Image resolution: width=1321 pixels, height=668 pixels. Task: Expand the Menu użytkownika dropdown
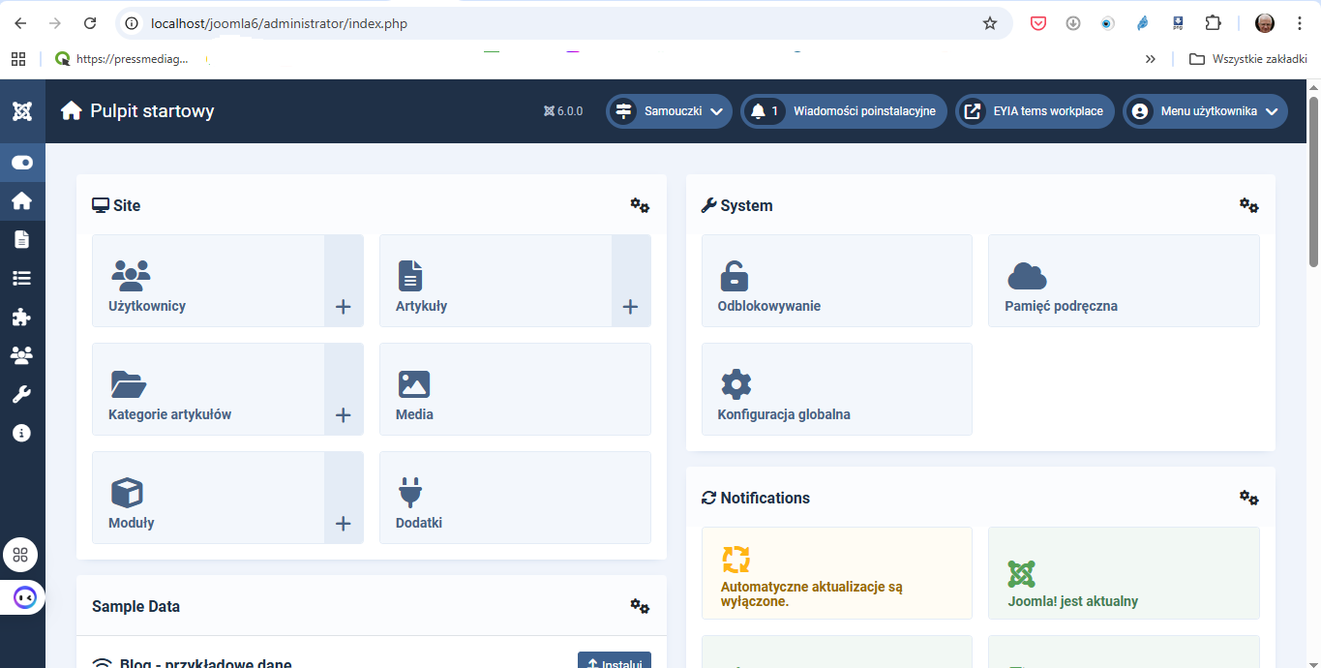[x=1205, y=111]
